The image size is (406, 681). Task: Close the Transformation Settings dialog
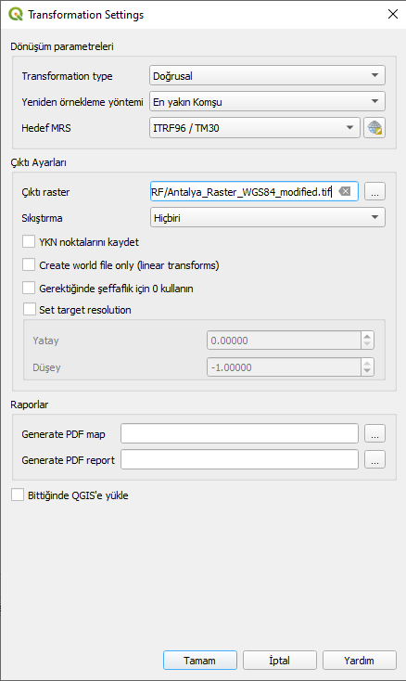392,14
